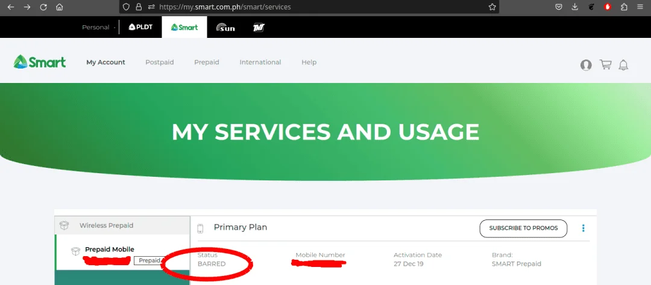
Task: Click the Wireless Prepaid box icon
Action: pos(64,225)
